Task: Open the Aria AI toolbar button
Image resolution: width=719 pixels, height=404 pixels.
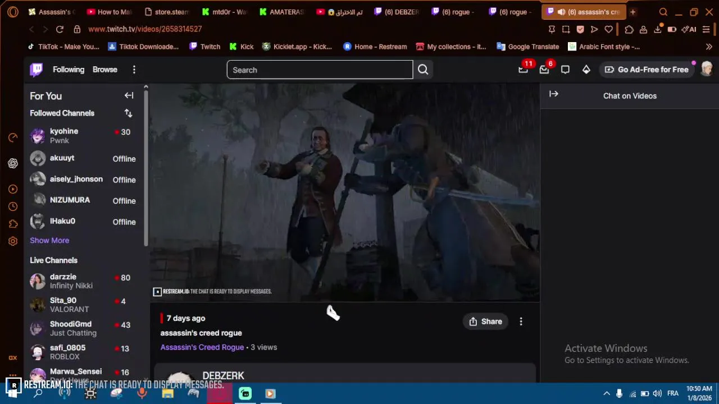Action: pos(689,29)
